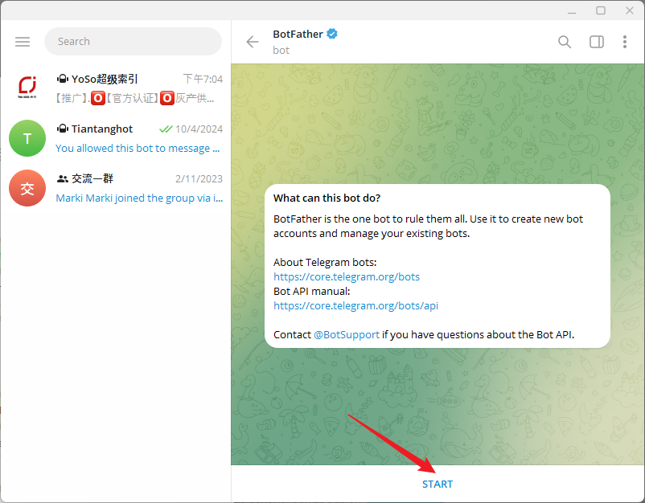Click the BotFather name in header
This screenshot has width=645, height=503.
[x=298, y=35]
